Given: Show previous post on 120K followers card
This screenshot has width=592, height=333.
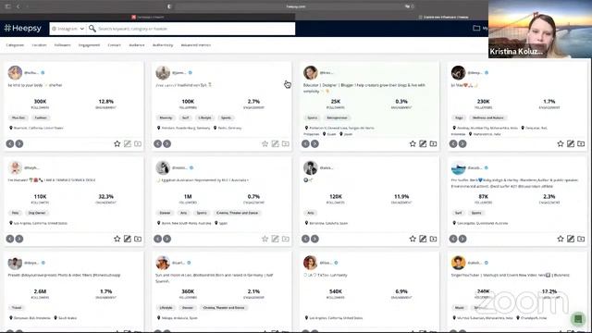Looking at the screenshot, I should [305, 239].
